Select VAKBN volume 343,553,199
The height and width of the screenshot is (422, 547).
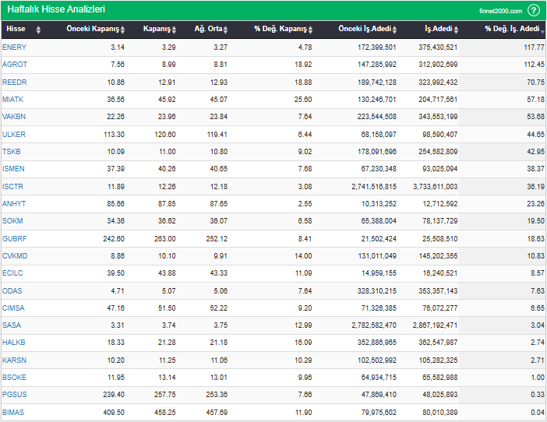(438, 116)
